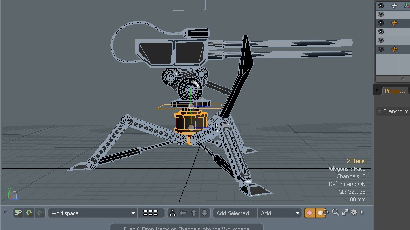
Task: Click the eye icon in the item list header
Action: point(381,6)
